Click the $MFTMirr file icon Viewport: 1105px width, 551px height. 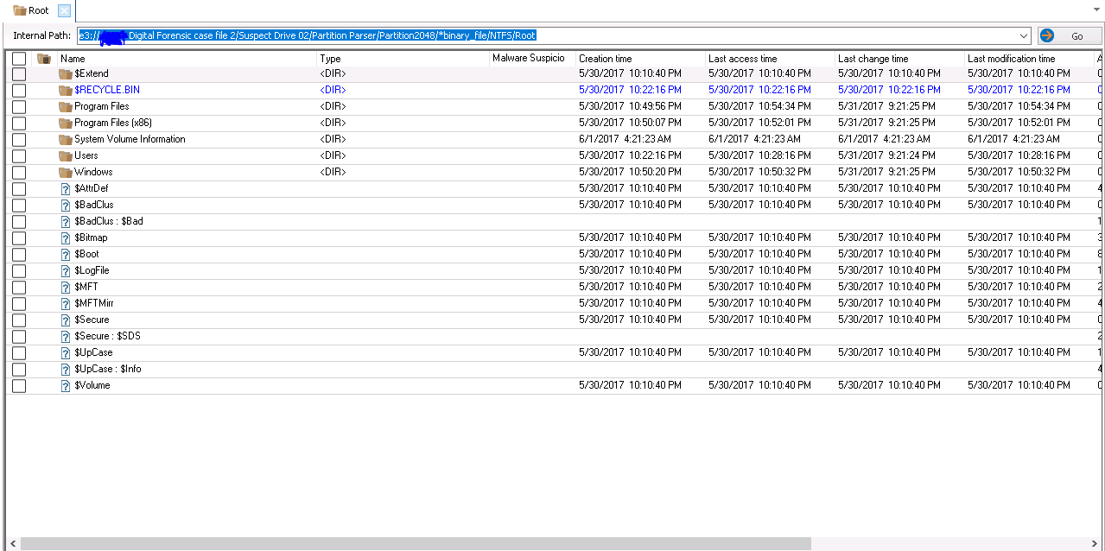click(66, 304)
